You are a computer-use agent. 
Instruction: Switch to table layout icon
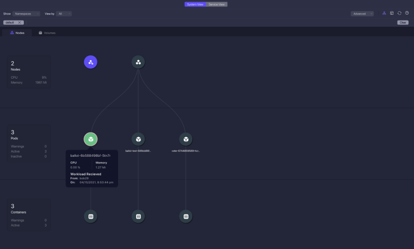pos(392,13)
